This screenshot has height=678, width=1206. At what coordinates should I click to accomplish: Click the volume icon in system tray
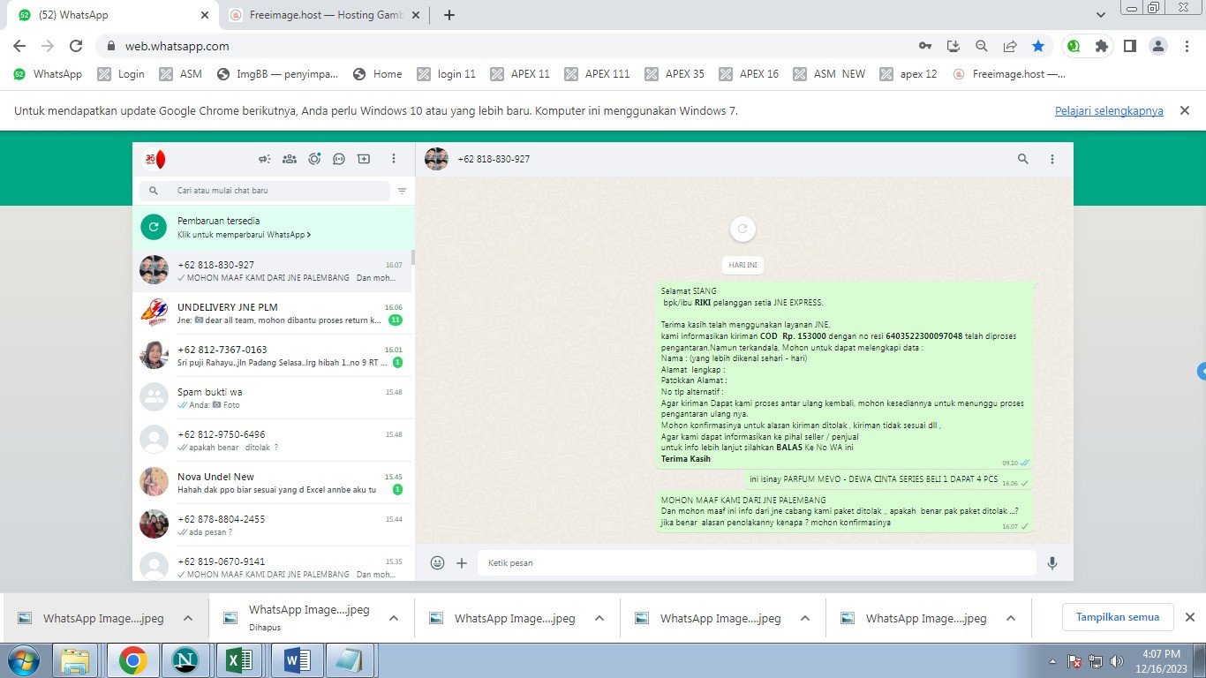[x=1119, y=660]
